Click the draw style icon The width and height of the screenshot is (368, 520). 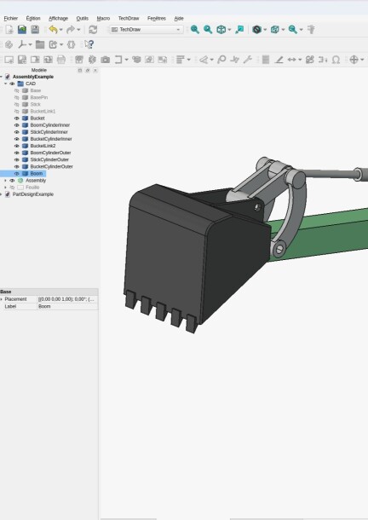coord(256,30)
